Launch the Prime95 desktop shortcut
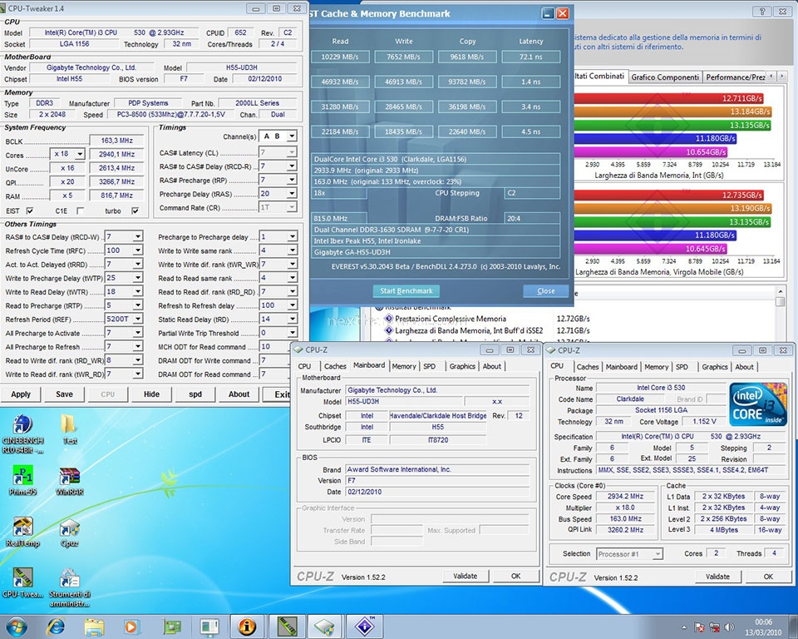This screenshot has width=798, height=639. coord(22,481)
